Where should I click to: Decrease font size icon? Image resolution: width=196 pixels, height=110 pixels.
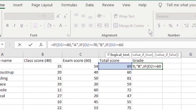[x=65, y=16]
